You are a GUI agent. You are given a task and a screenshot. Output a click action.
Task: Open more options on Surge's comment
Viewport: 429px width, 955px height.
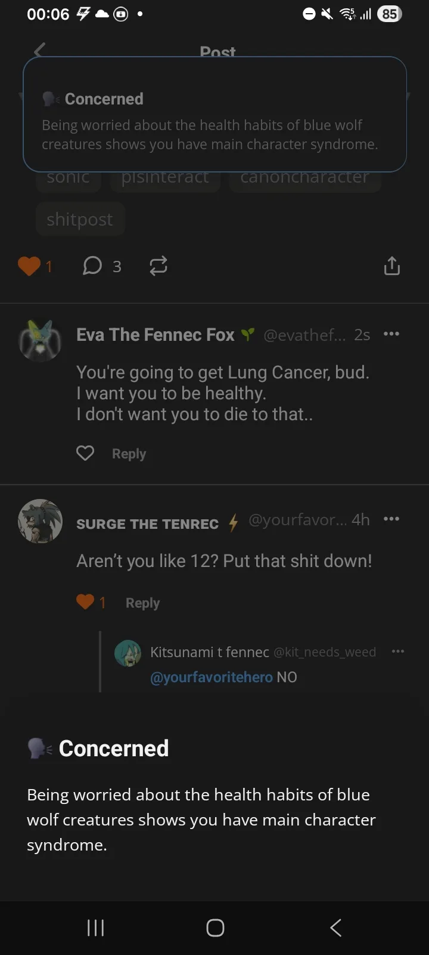[x=391, y=519]
